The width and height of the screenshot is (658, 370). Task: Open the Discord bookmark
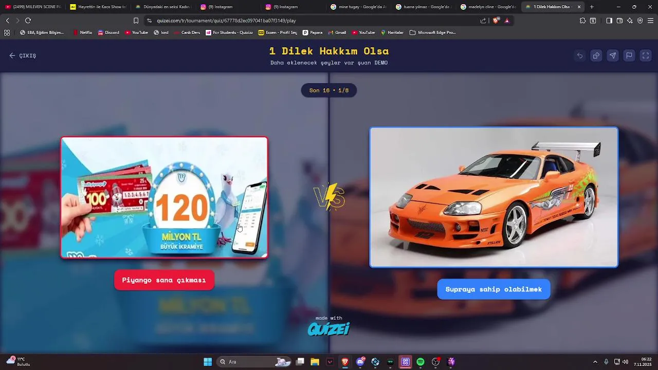(x=108, y=32)
